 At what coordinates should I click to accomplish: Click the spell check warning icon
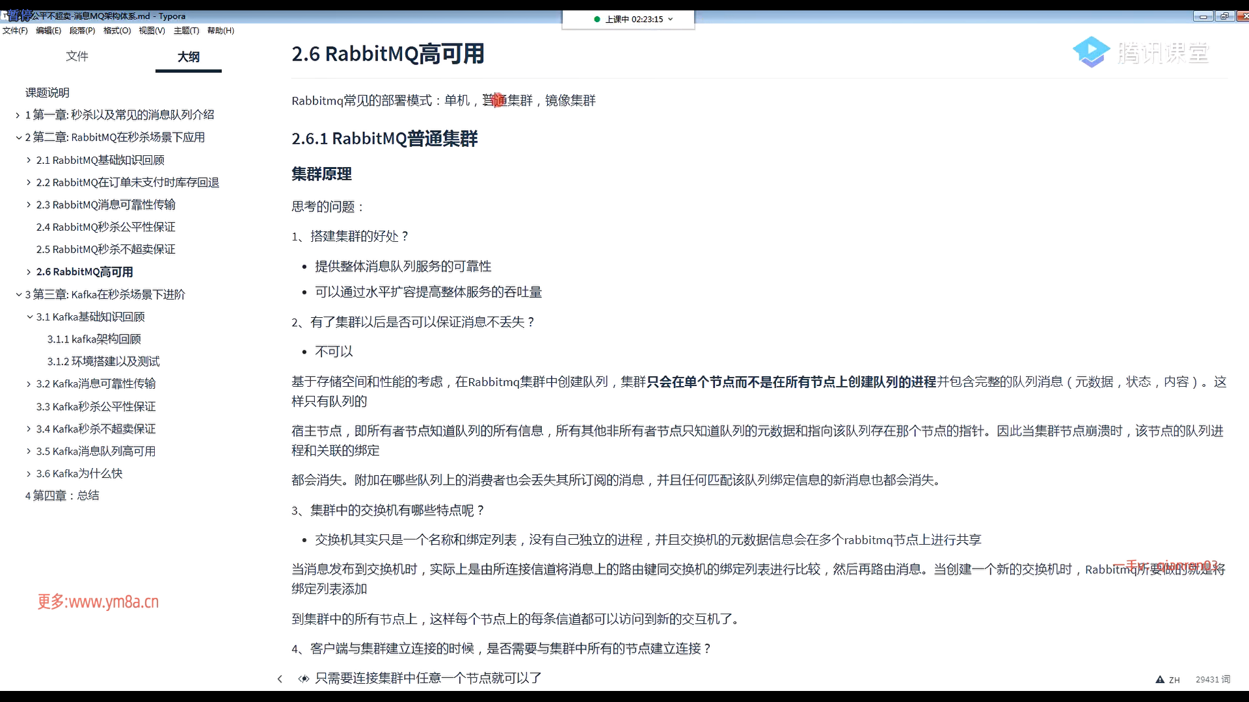(x=1160, y=679)
